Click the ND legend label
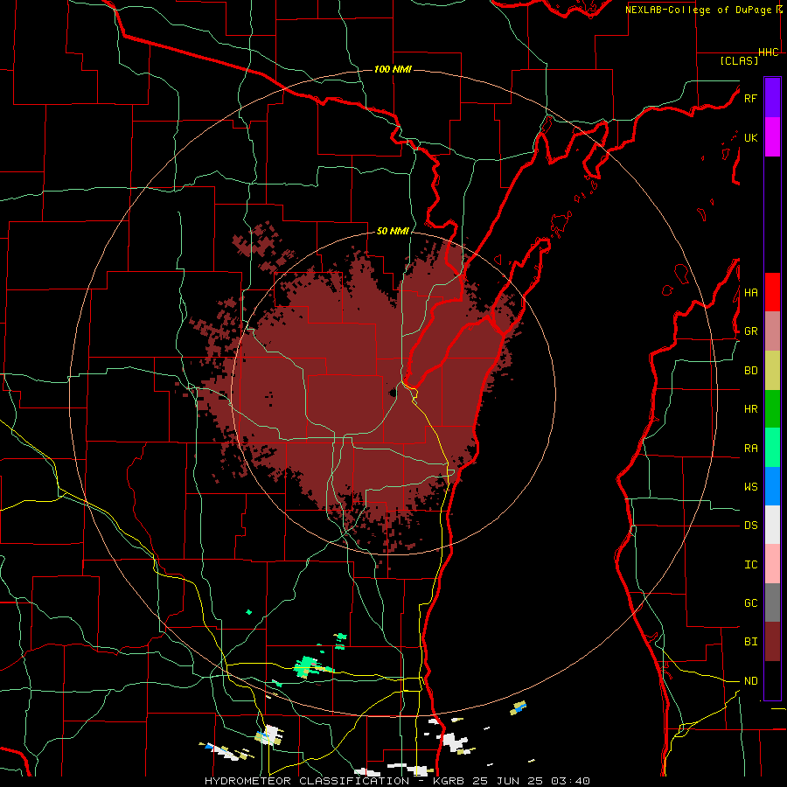 click(x=751, y=680)
